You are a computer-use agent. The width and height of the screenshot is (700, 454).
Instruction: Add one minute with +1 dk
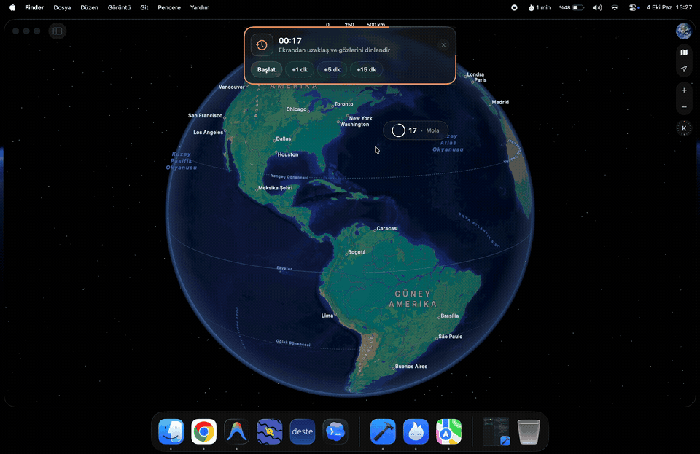click(x=300, y=69)
